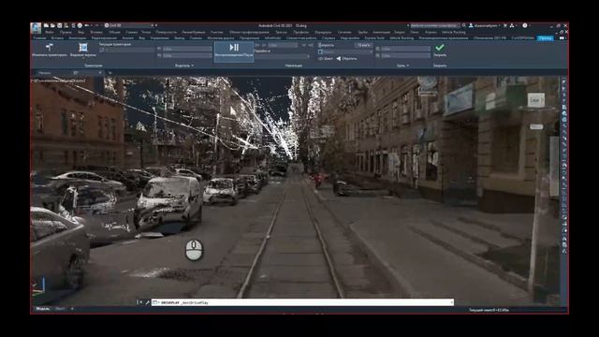Open the UCS dropdown below ViewCube
Viewport: 599px width, 337px height.
tap(536, 127)
